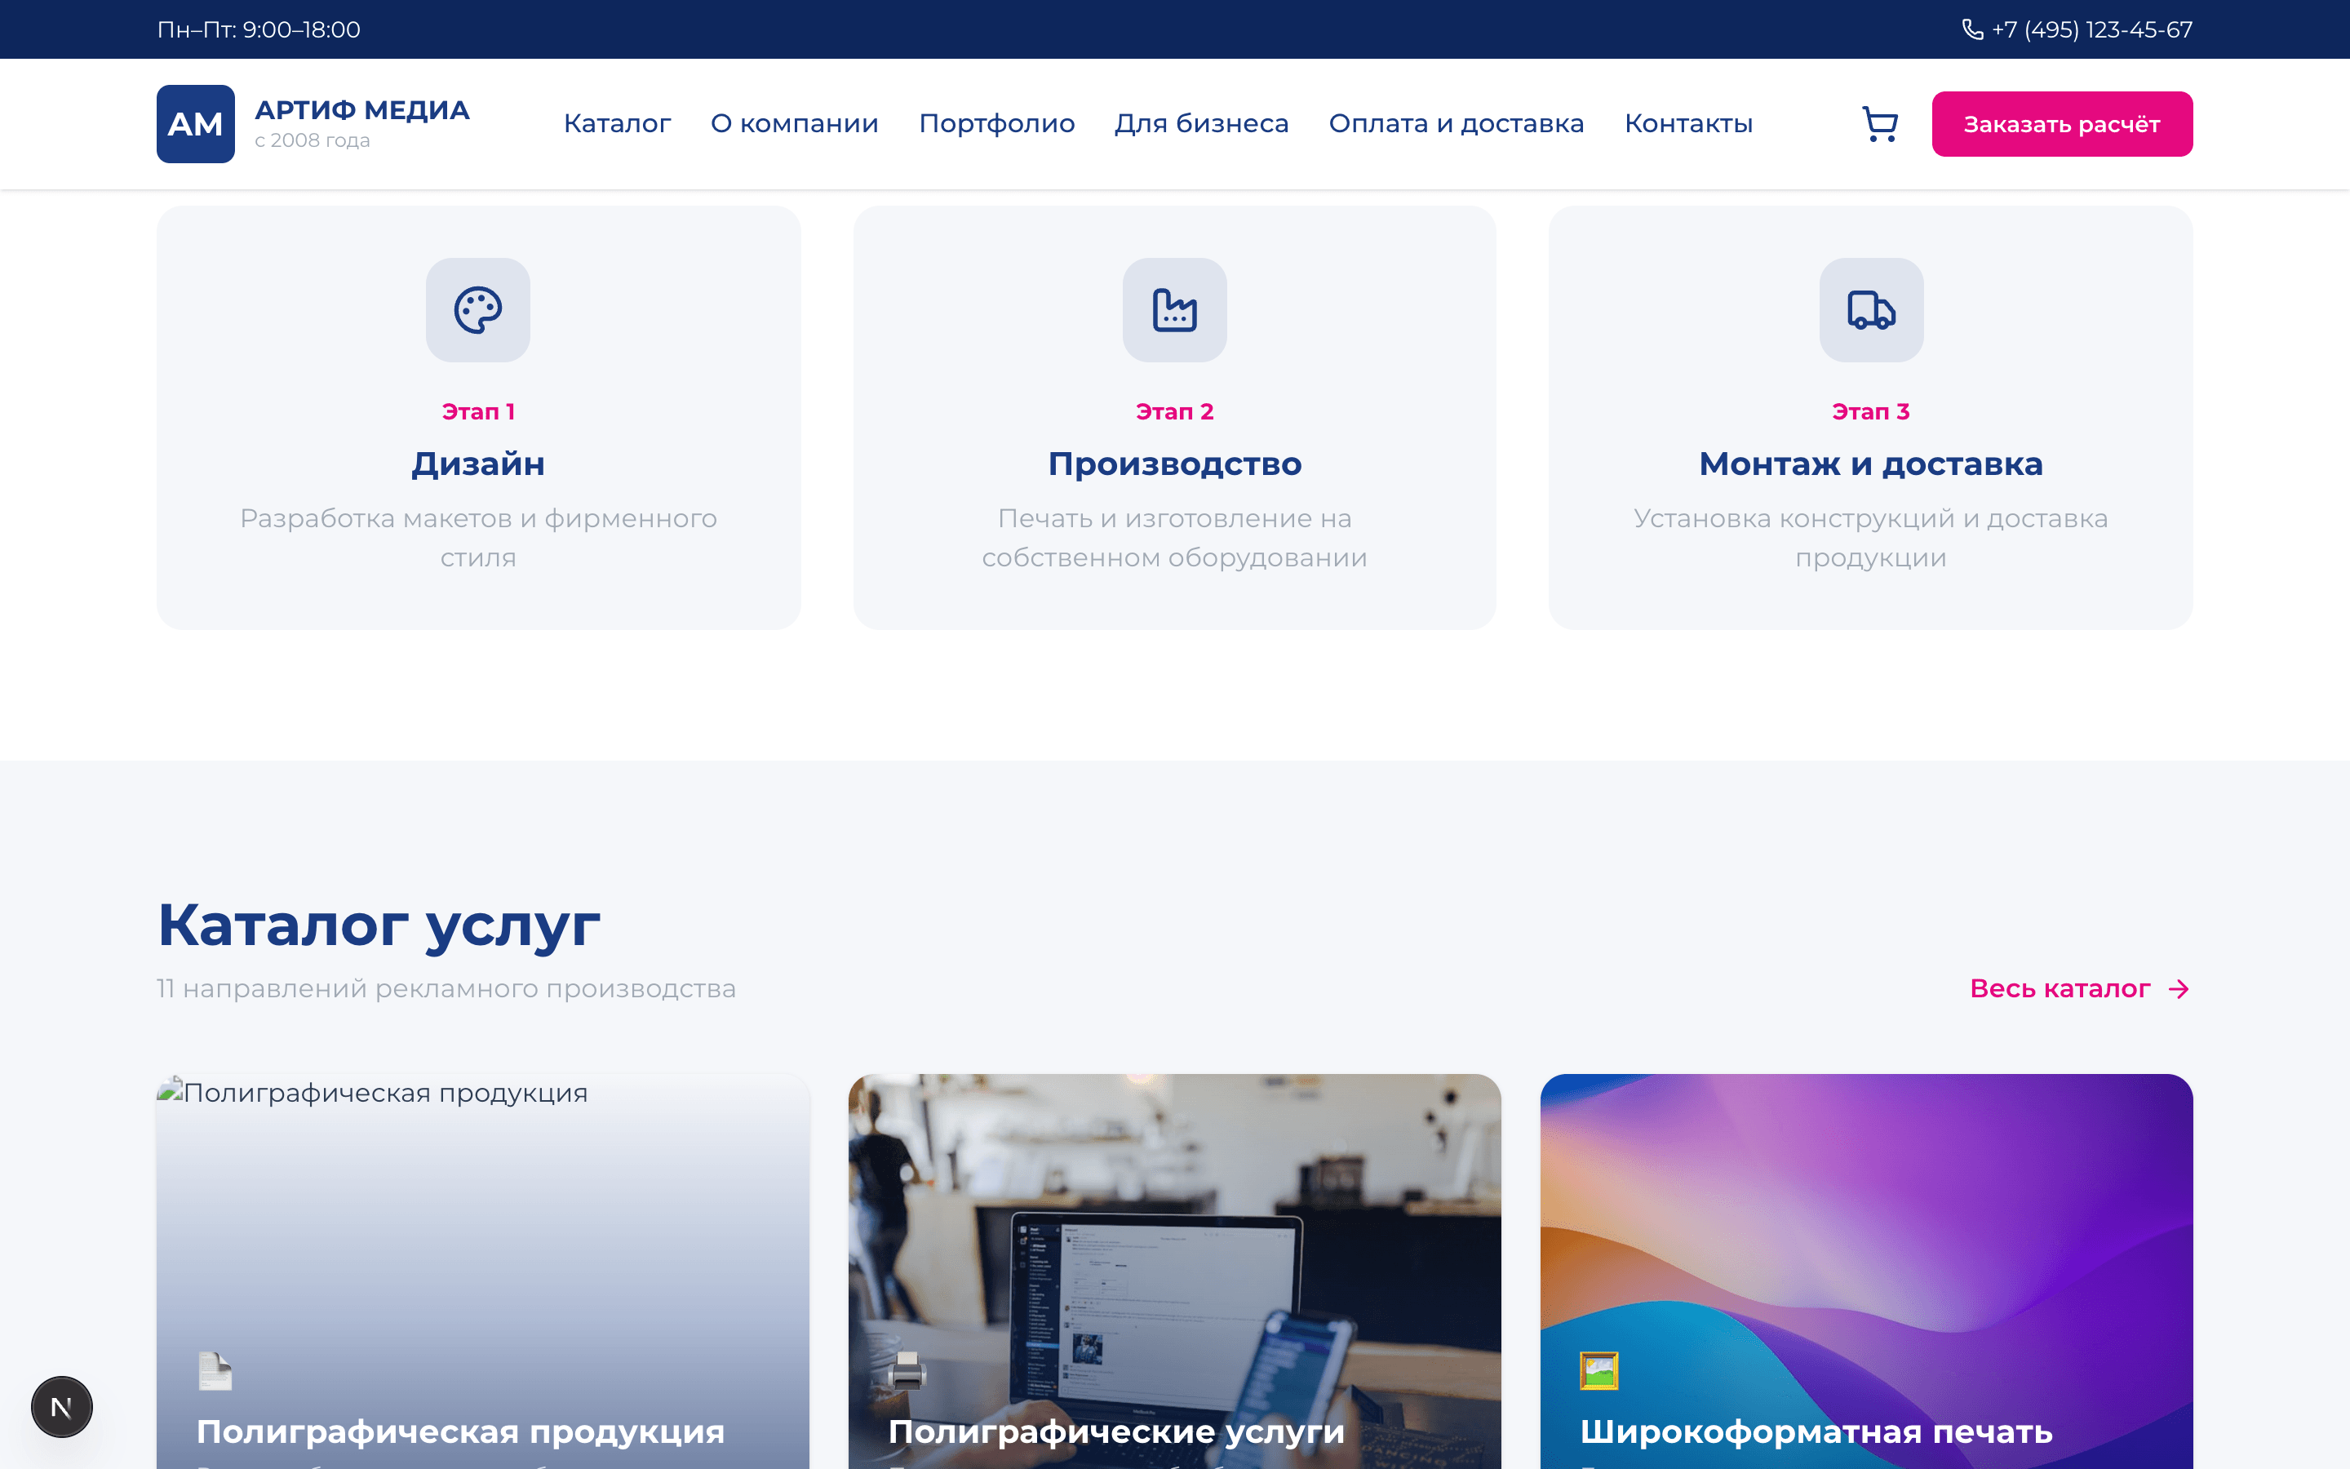Click the working hours Пн–Пт: 9:00–18:00
Image resolution: width=2350 pixels, height=1469 pixels.
coord(259,29)
